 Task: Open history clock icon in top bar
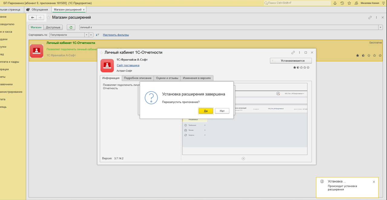pos(342,3)
